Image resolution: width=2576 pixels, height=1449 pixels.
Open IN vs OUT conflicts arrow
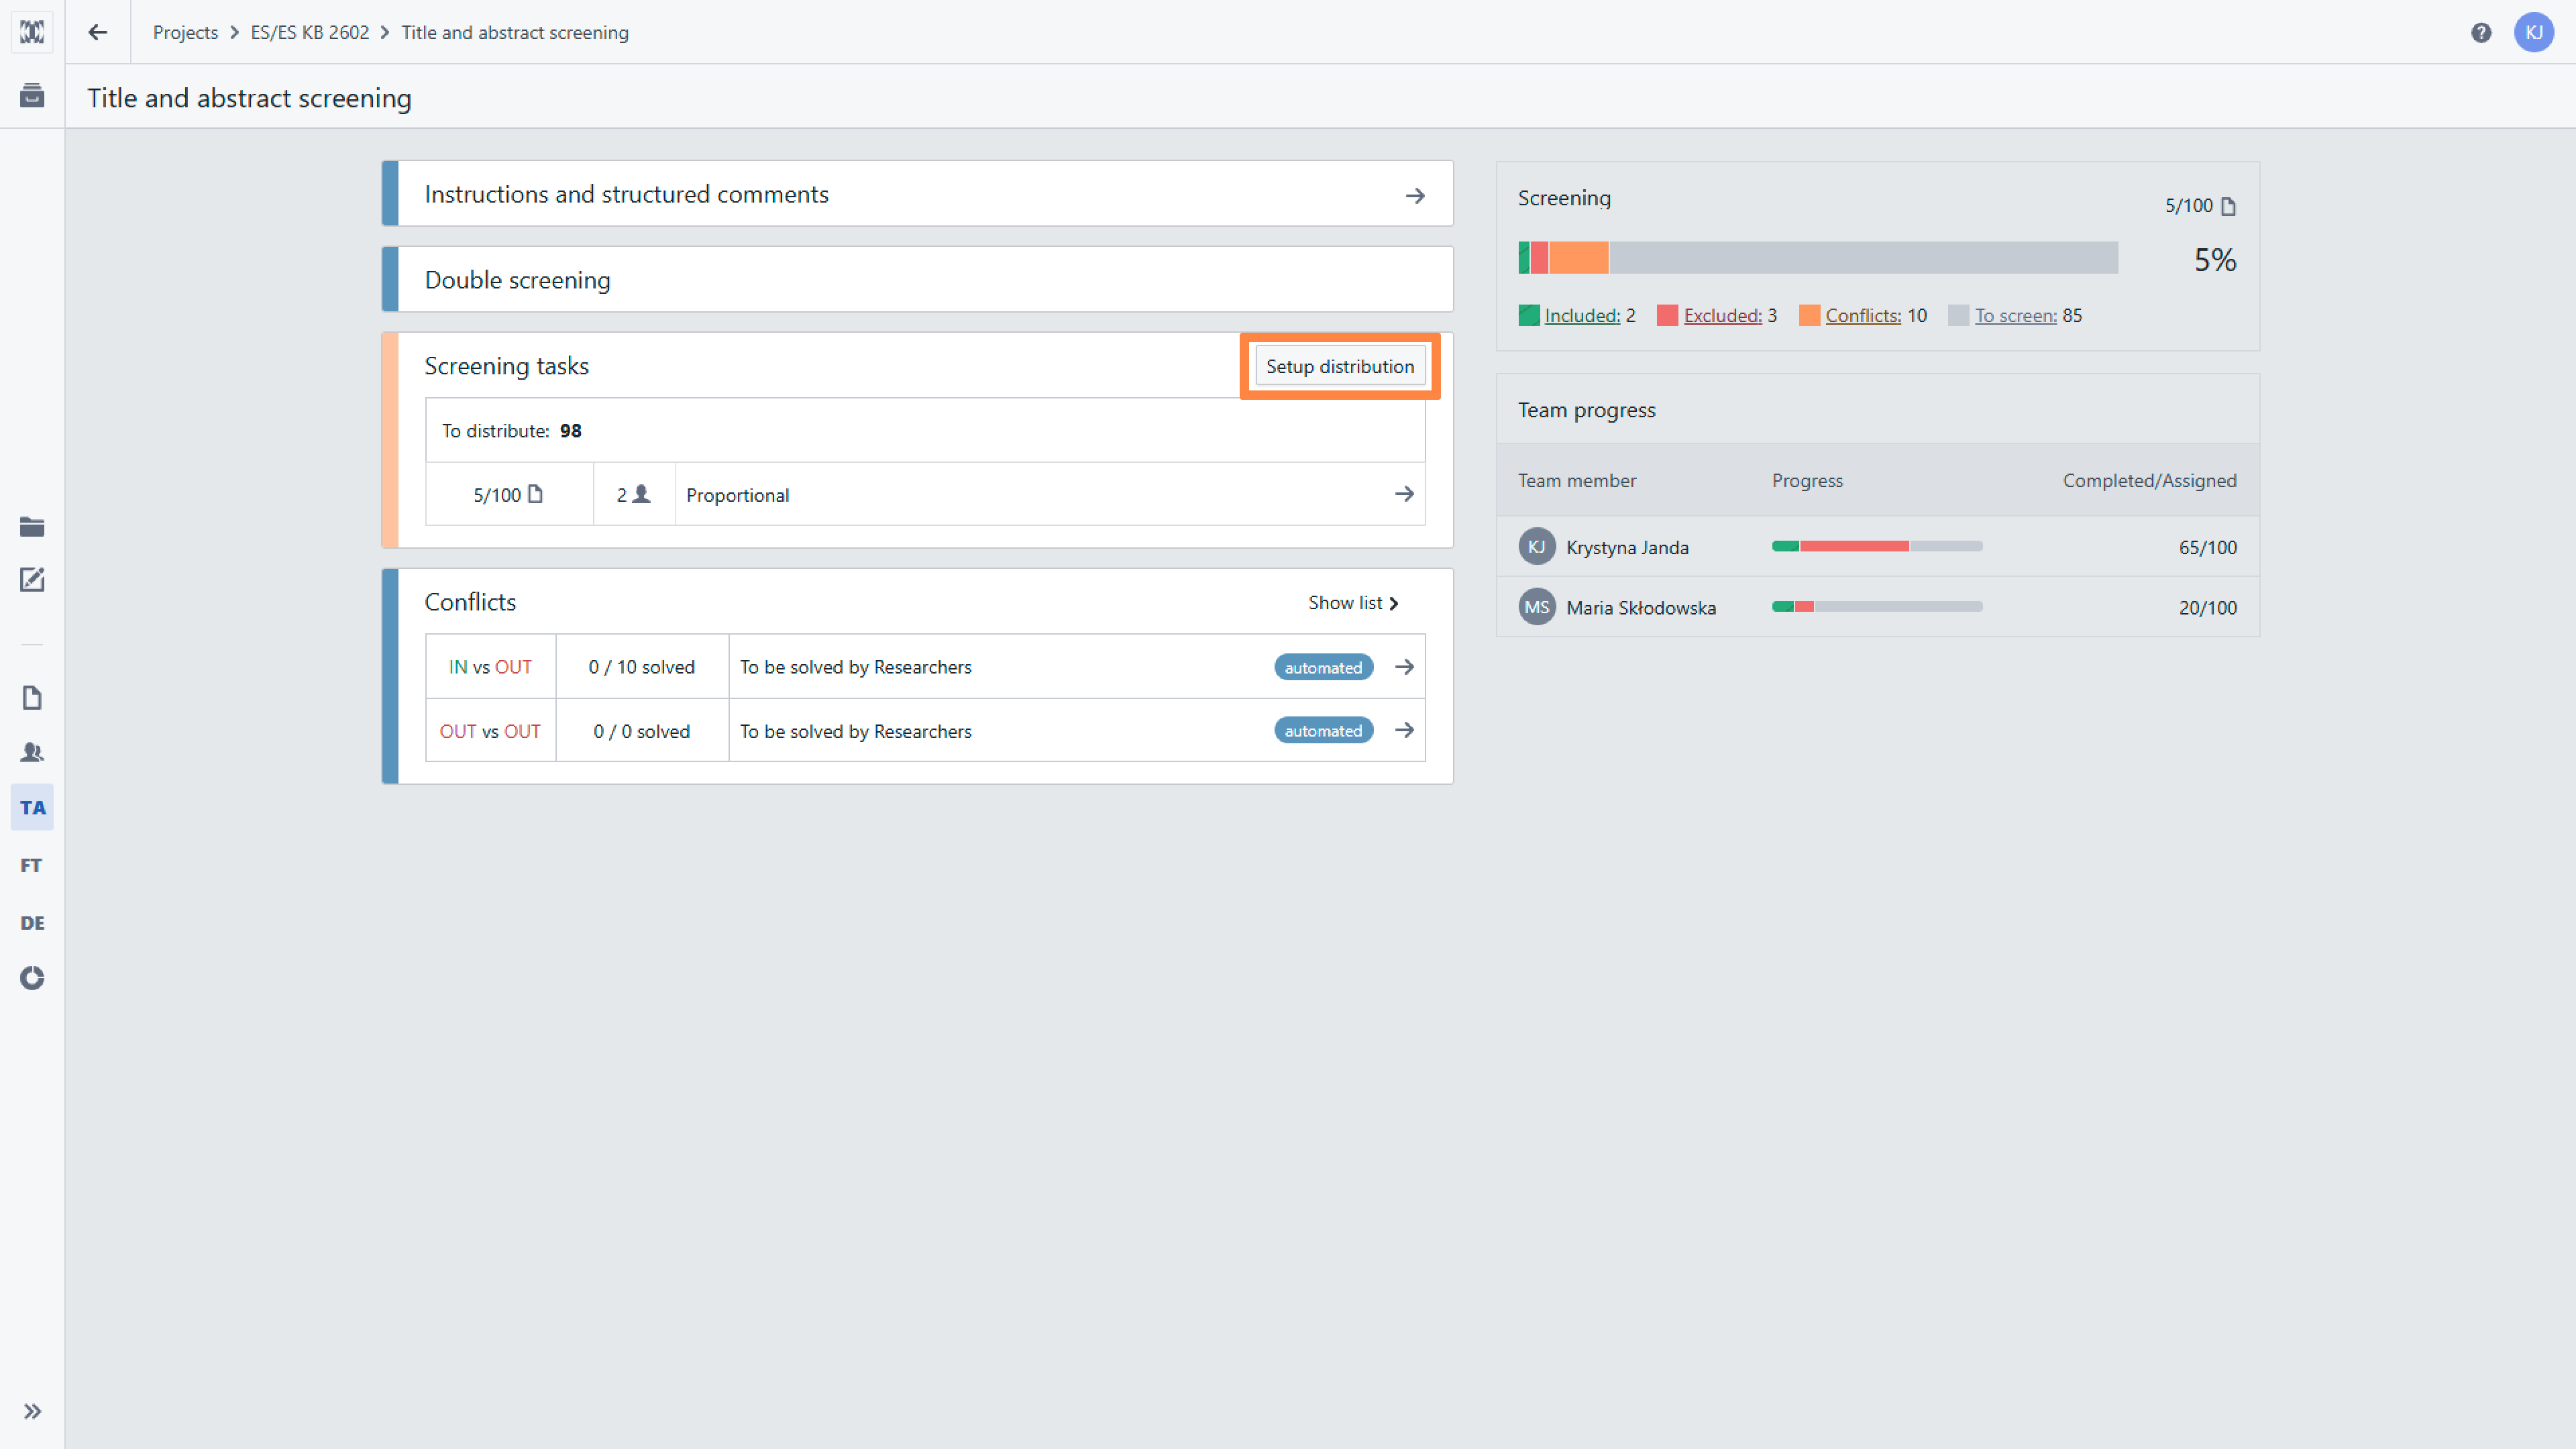(1404, 667)
